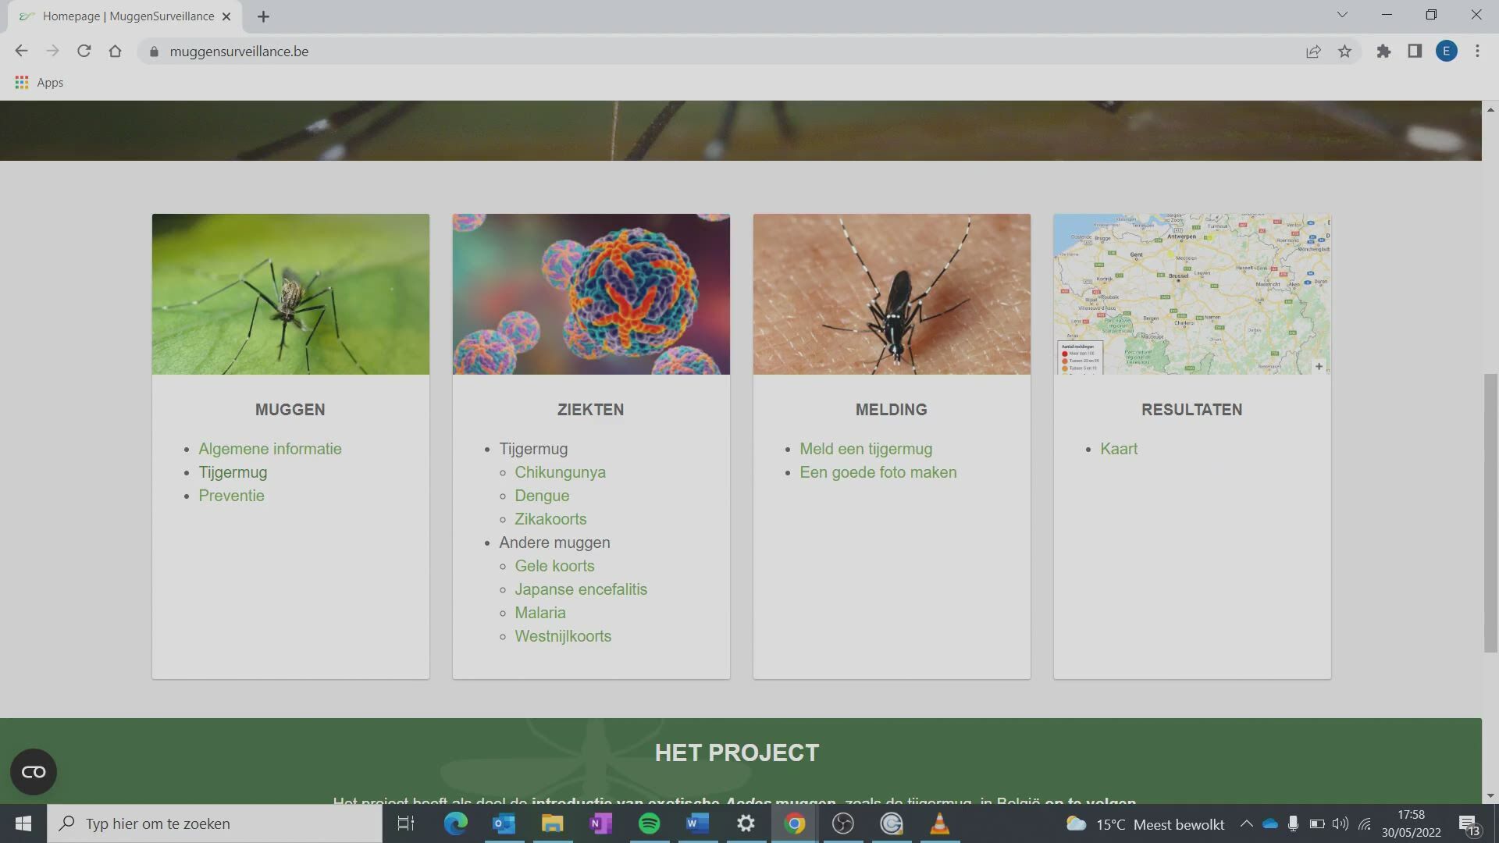Image resolution: width=1499 pixels, height=843 pixels.
Task: Open the Chikungunya disease link
Action: pos(560,472)
